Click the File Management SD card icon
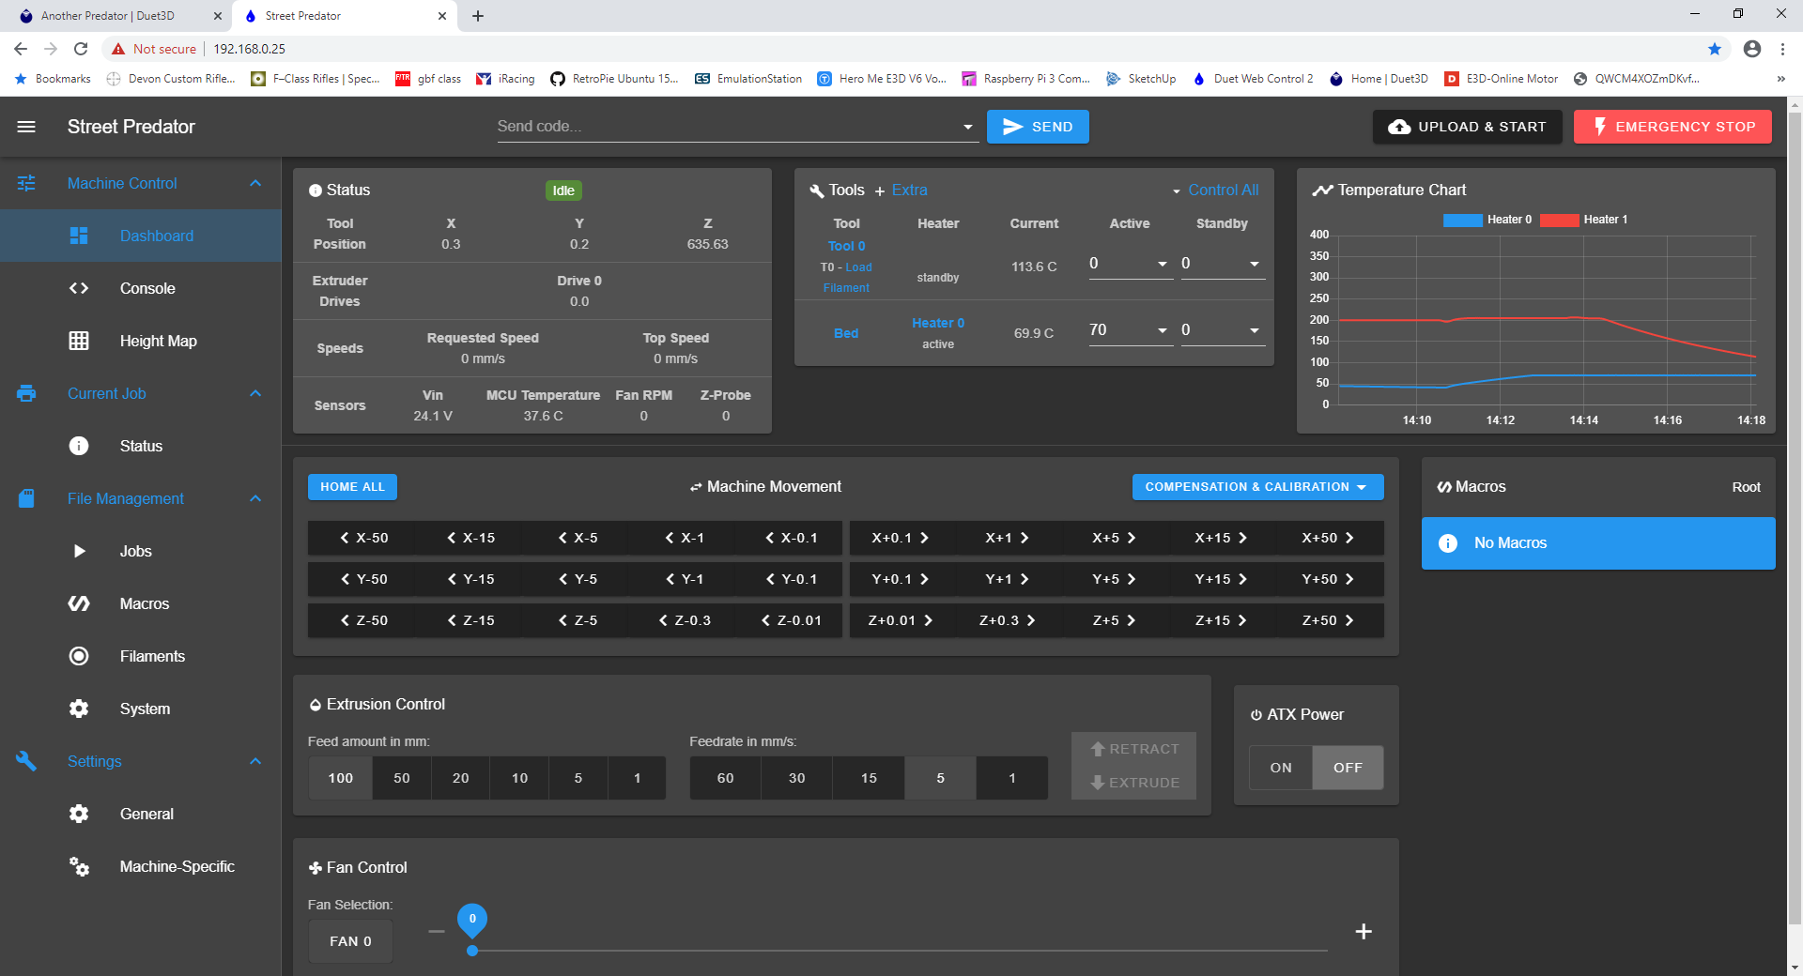This screenshot has height=976, width=1803. click(26, 498)
